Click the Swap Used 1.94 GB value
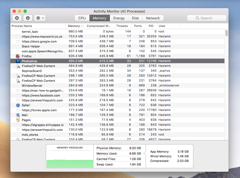Screen dimensions: 240x178 point(135,164)
